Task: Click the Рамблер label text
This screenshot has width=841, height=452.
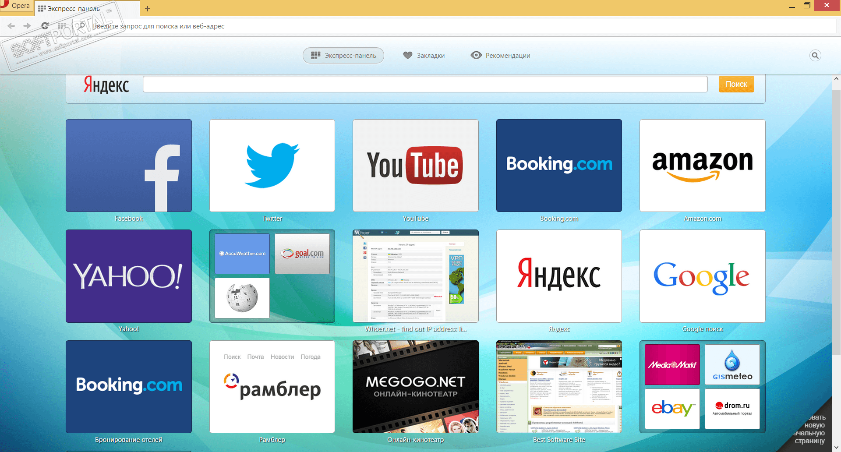Action: click(x=272, y=440)
